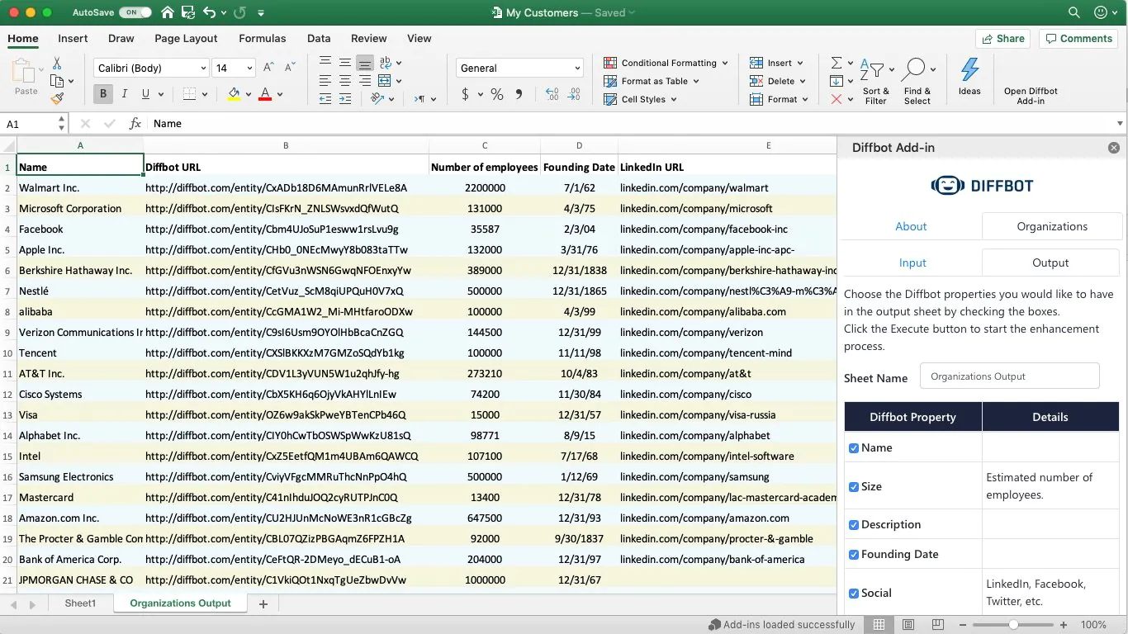Toggle Italic formatting
Screen dimensions: 1128x634
point(125,94)
